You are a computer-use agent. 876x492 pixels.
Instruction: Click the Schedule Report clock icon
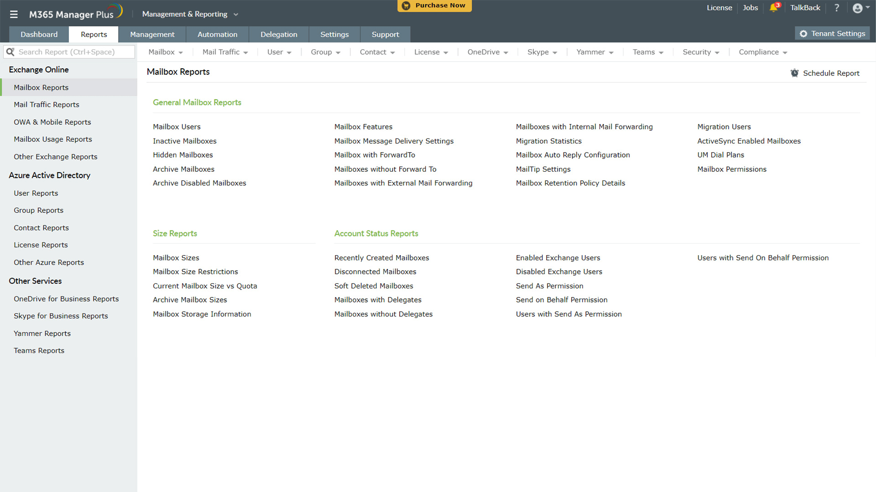click(x=794, y=73)
